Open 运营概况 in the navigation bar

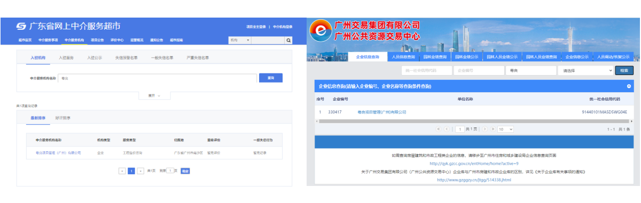[137, 40]
